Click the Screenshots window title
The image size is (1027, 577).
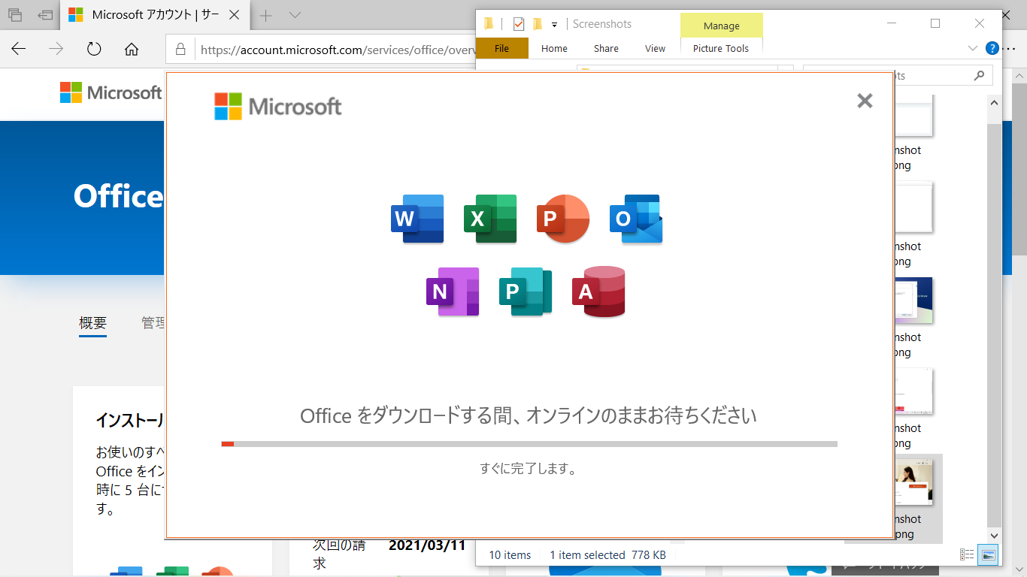coord(602,24)
